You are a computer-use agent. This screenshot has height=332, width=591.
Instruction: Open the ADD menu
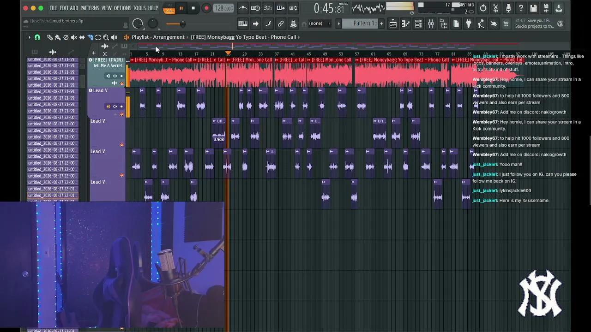point(74,8)
